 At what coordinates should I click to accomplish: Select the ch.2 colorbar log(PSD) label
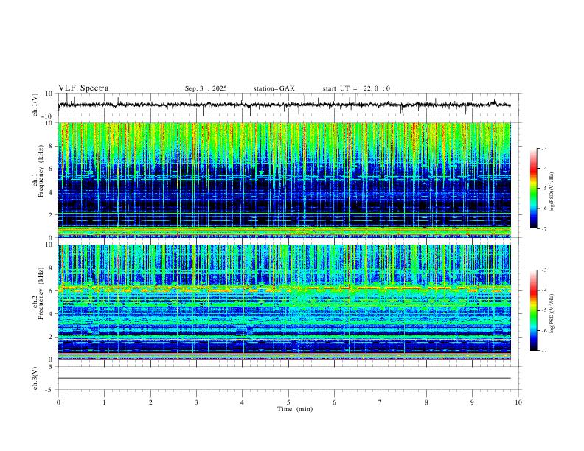[x=552, y=313]
